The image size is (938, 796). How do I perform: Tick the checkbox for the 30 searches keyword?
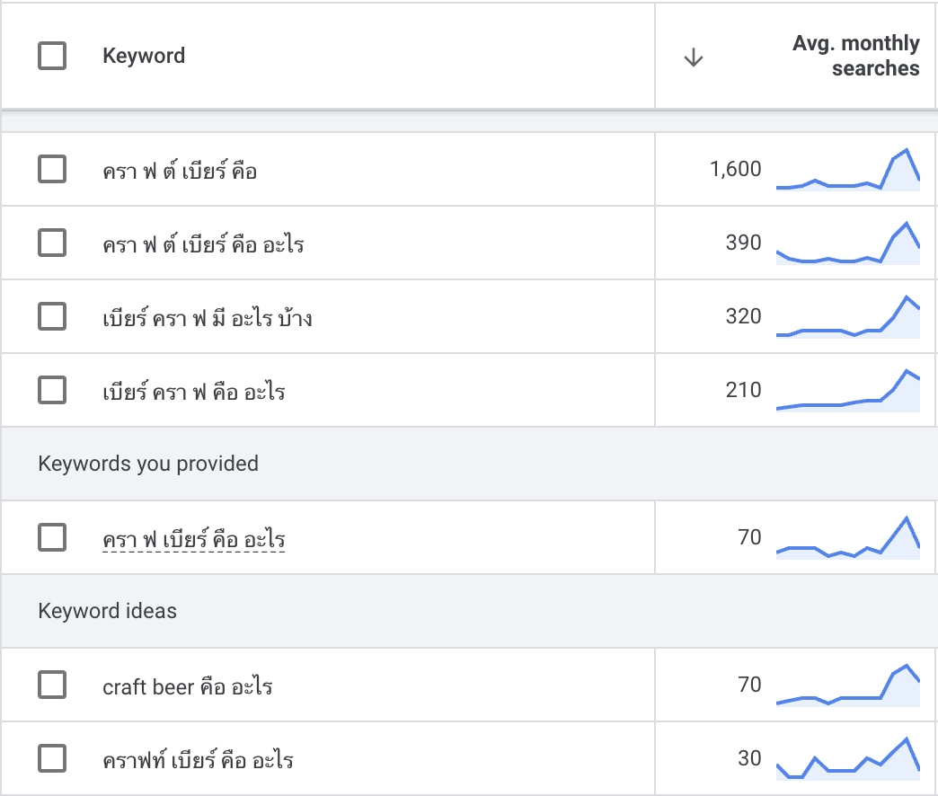pyautogui.click(x=52, y=759)
